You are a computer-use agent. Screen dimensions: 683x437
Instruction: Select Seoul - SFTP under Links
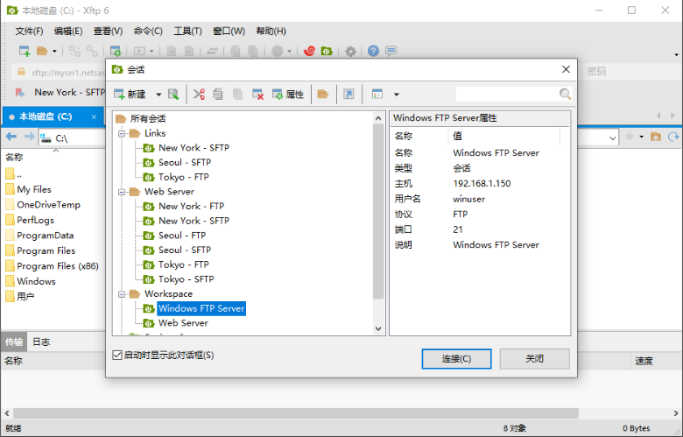point(184,163)
